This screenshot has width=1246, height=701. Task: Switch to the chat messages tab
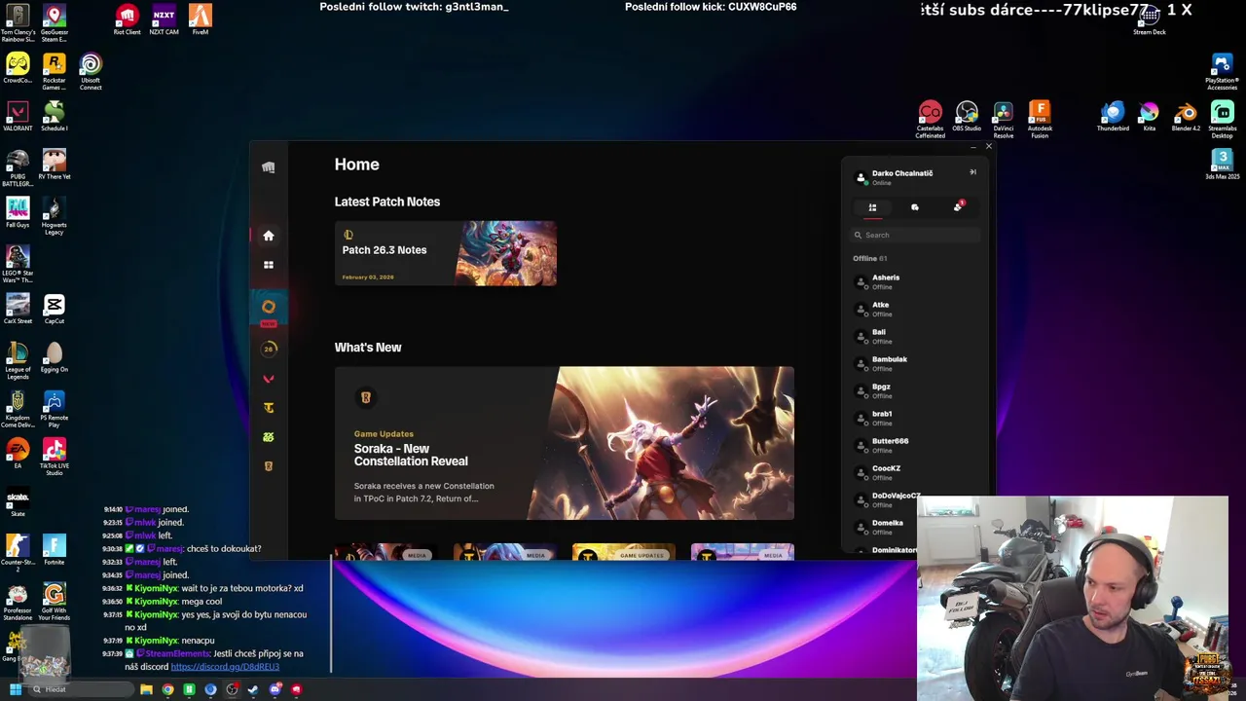pyautogui.click(x=915, y=207)
